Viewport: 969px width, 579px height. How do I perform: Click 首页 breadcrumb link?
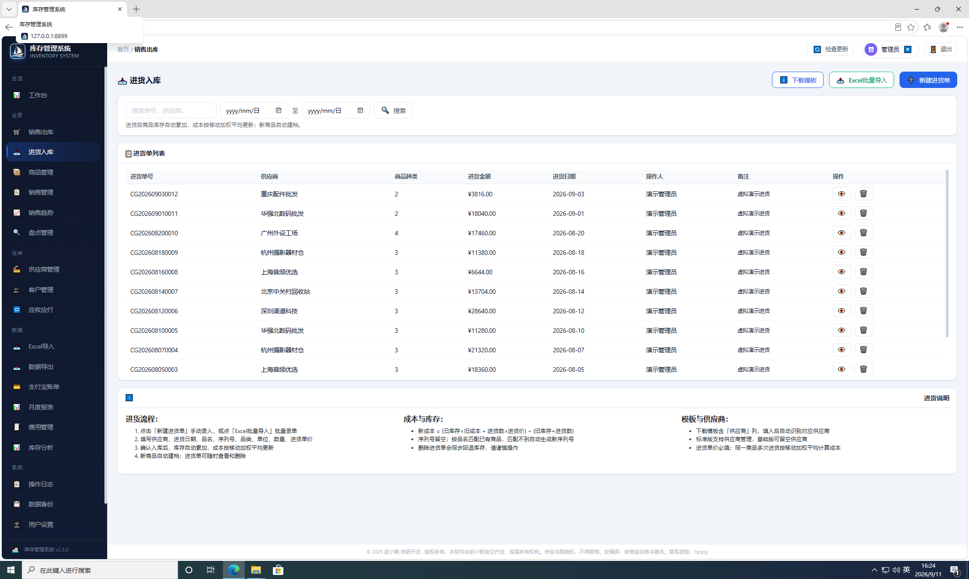coord(123,49)
